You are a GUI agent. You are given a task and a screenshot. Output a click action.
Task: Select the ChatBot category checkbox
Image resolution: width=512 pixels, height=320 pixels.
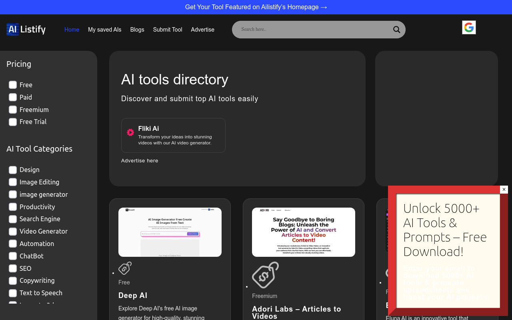[x=13, y=256]
